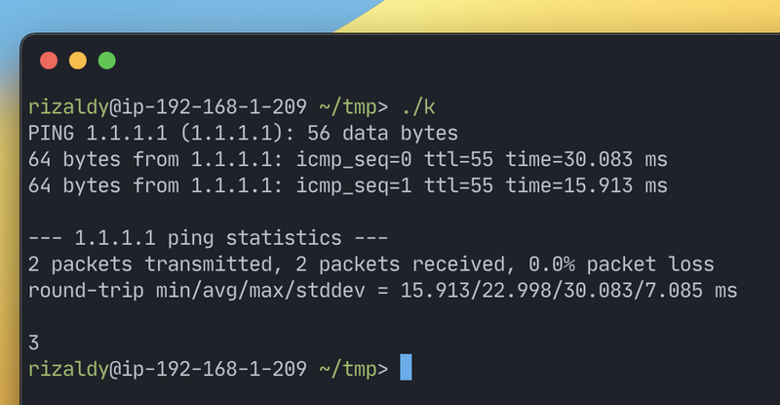
Task: Click the green maximize window button
Action: coord(107,61)
